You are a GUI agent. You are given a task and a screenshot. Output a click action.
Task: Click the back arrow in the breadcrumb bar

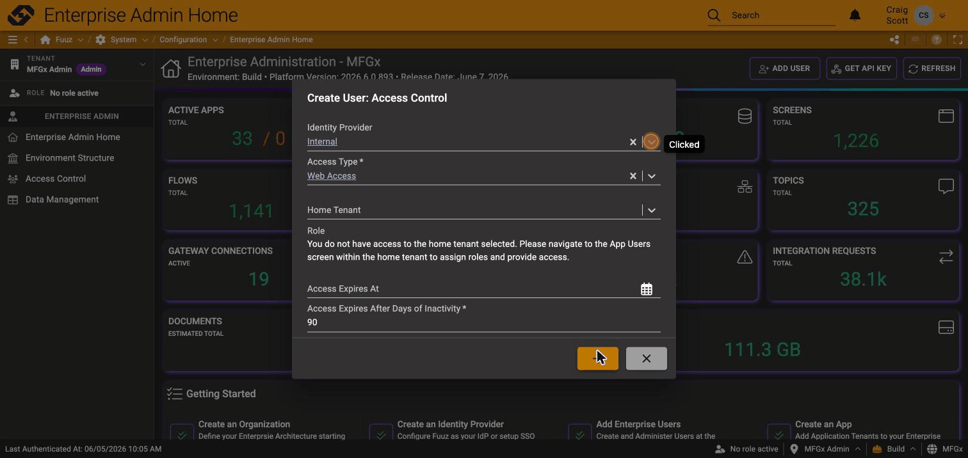pos(26,40)
